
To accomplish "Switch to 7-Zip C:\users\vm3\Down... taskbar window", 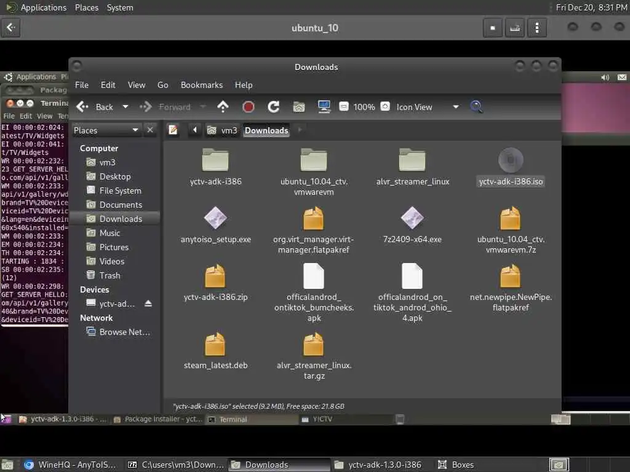I will click(x=175, y=465).
